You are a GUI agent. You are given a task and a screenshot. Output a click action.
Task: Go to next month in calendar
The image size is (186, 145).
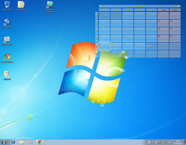point(174,6)
